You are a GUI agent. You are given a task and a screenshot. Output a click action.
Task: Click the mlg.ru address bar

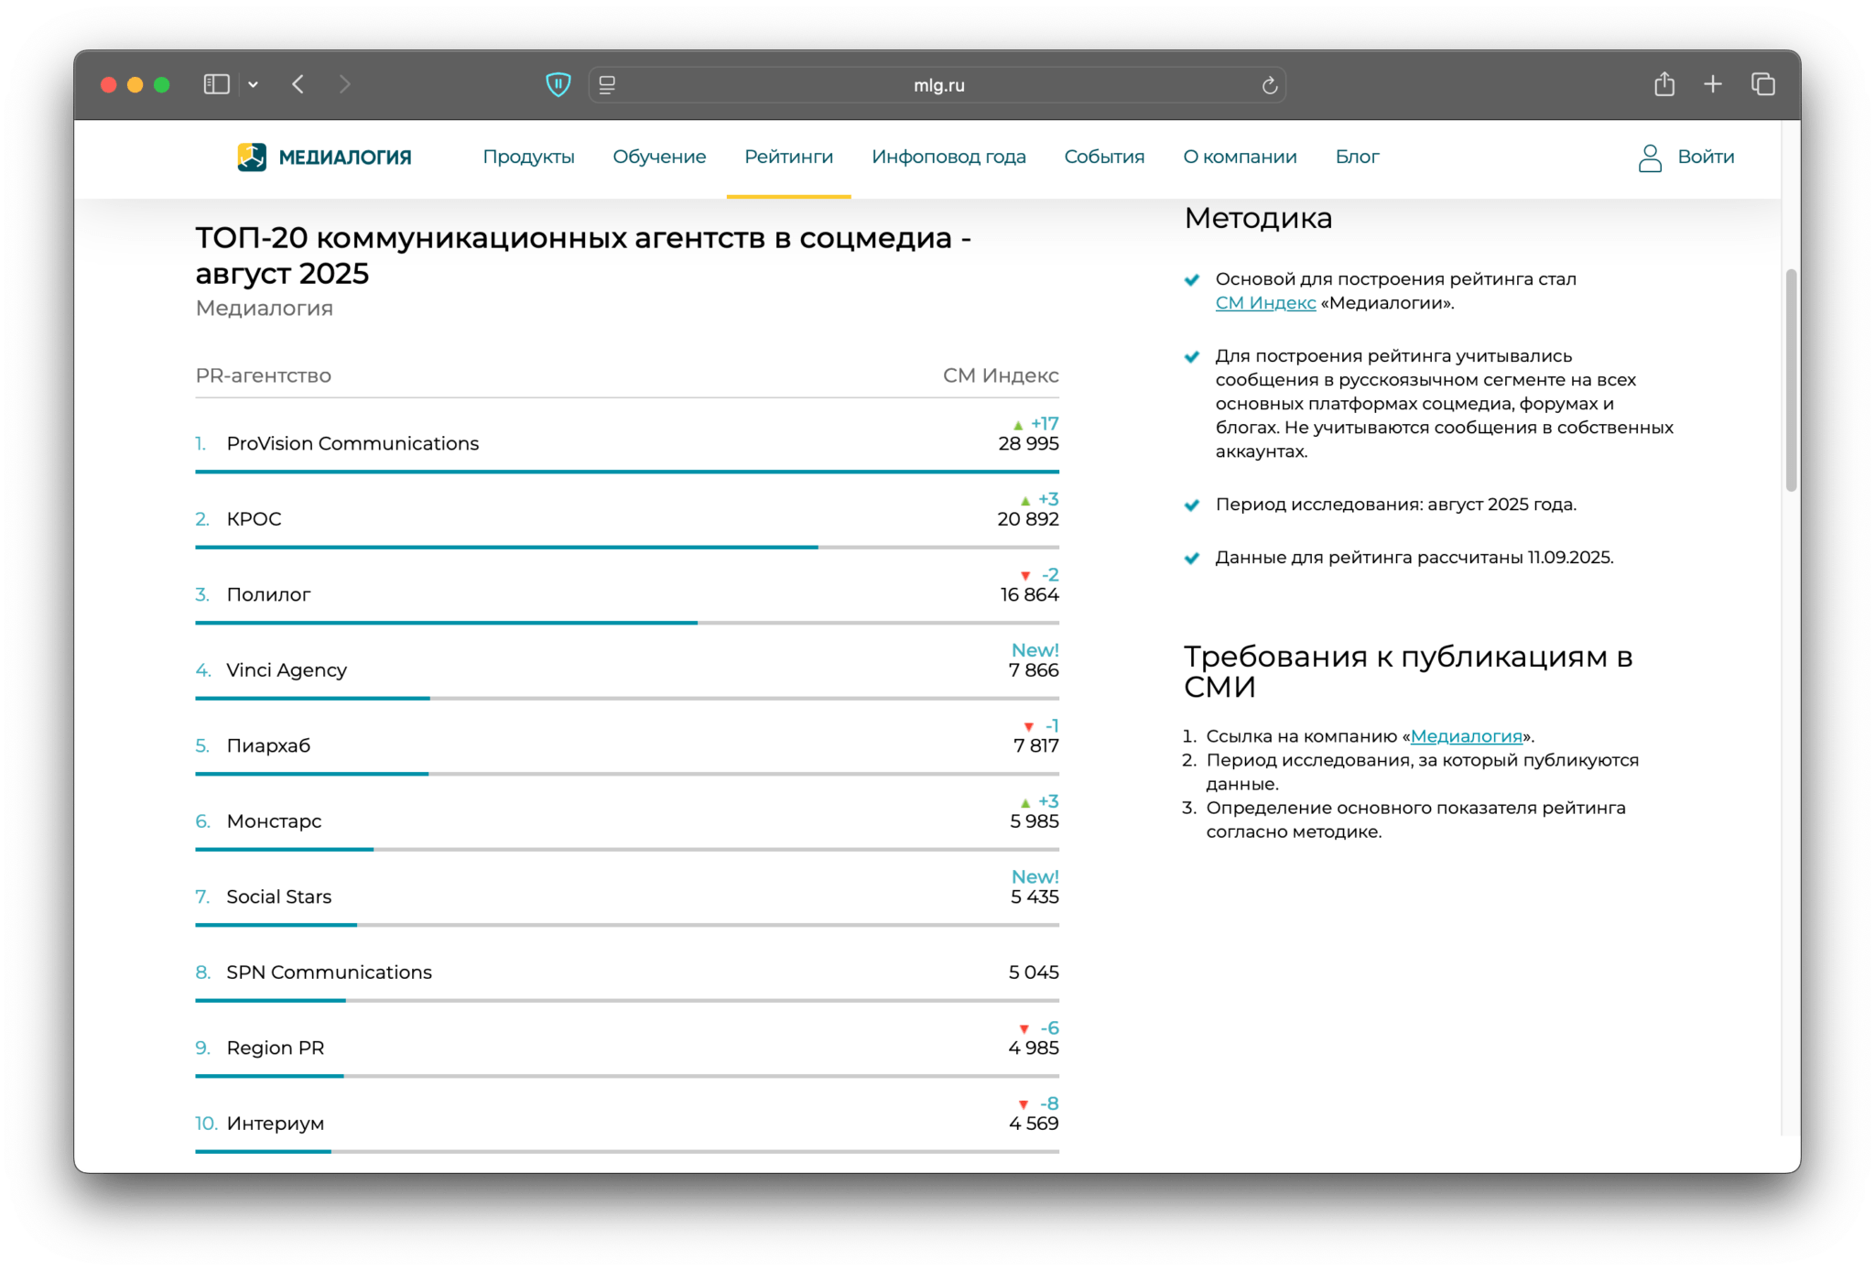pos(938,85)
